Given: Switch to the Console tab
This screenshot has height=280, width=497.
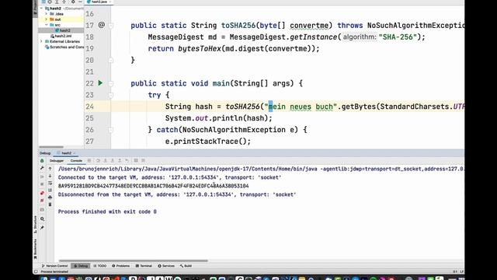Looking at the screenshot, I should pos(76,161).
